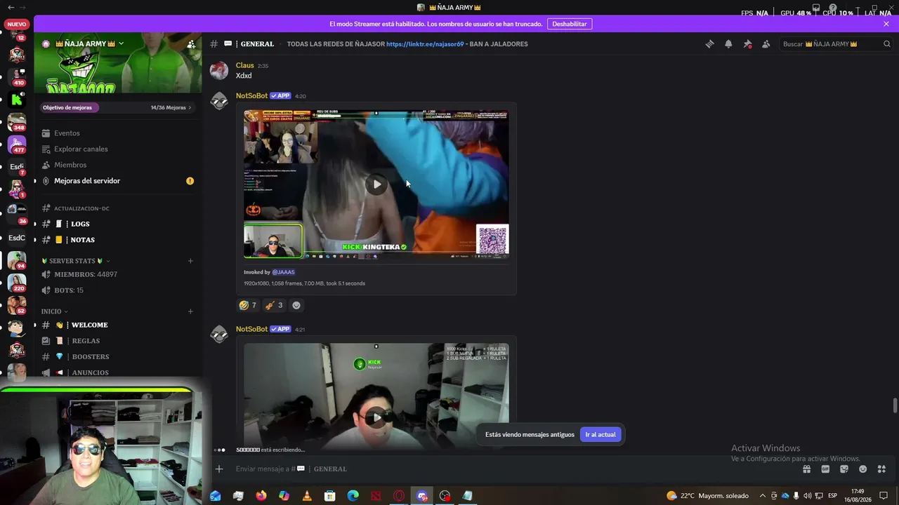The height and width of the screenshot is (505, 899).
Task: Open Microsoft Store from the taskbar
Action: point(330,496)
